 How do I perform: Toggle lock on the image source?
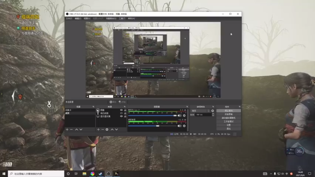125,110
